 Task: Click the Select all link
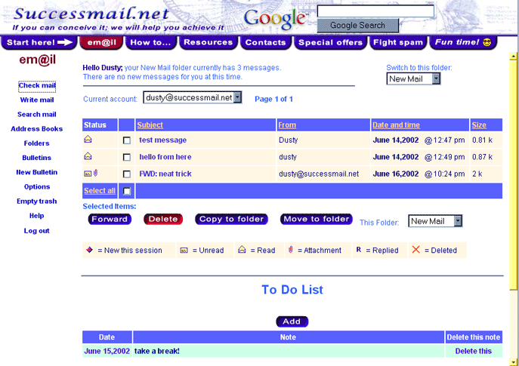[x=100, y=191]
